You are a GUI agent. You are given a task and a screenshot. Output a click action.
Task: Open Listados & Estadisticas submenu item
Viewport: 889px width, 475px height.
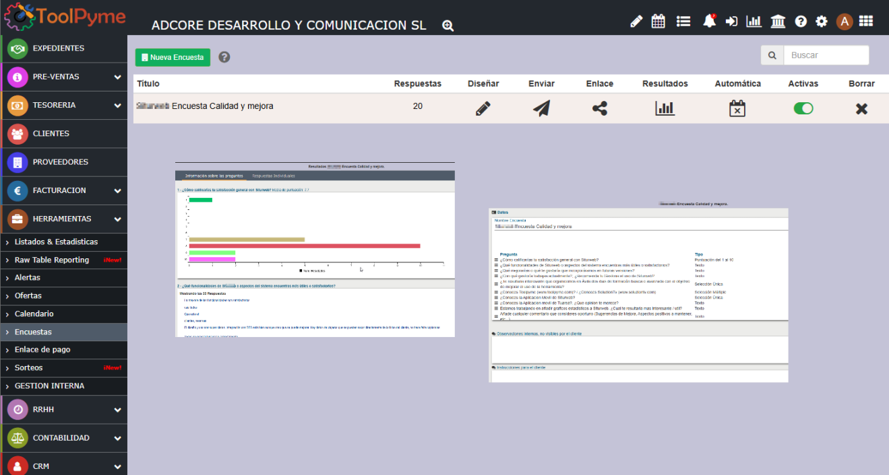[56, 242]
